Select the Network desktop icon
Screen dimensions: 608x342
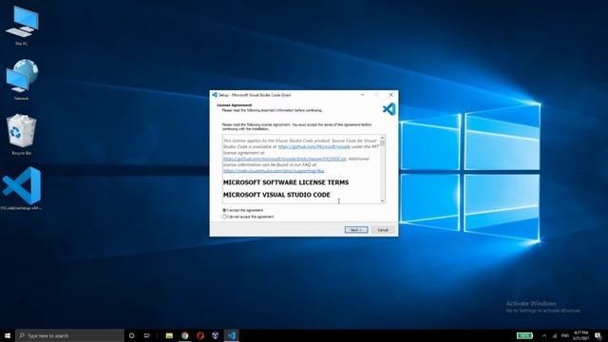[x=22, y=80]
